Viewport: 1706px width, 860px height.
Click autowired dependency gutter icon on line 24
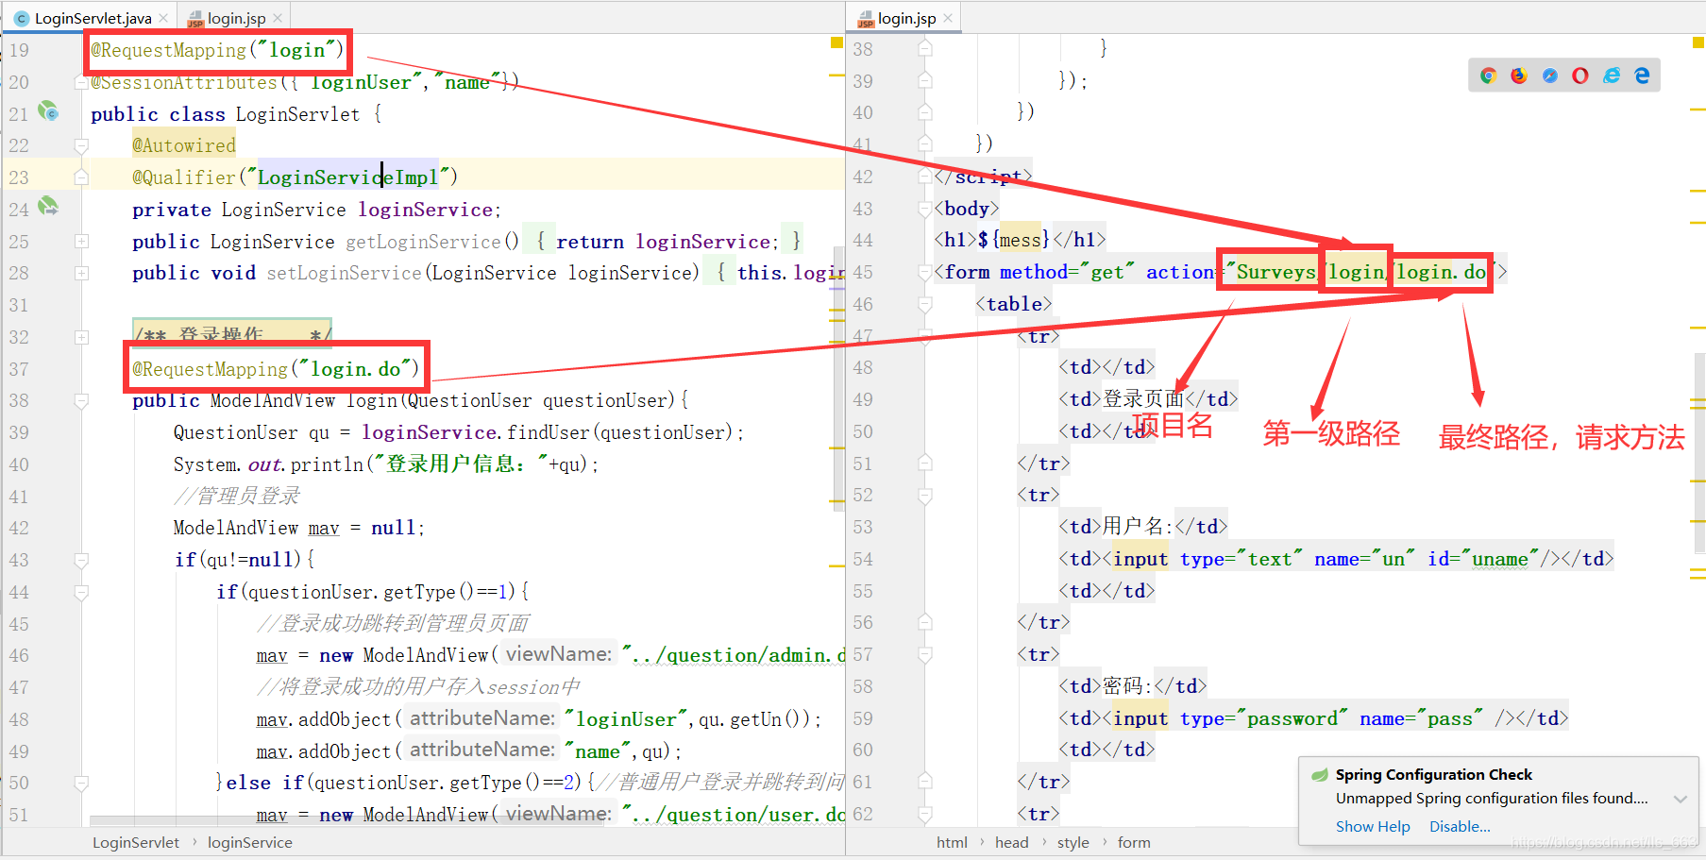point(48,206)
